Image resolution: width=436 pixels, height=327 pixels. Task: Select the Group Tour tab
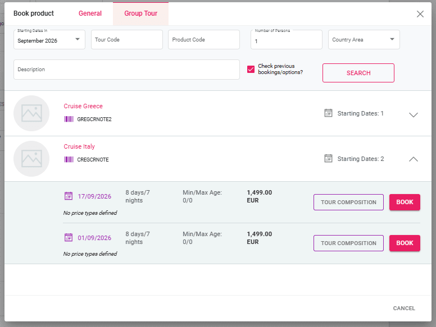coord(140,13)
